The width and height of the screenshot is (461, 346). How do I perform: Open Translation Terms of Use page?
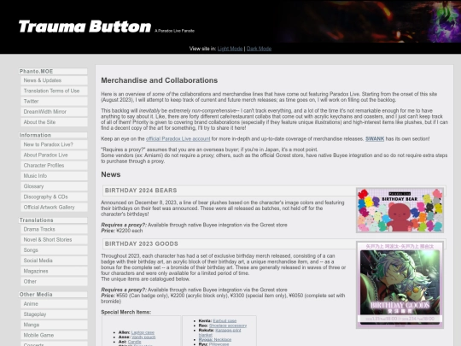tap(54, 91)
